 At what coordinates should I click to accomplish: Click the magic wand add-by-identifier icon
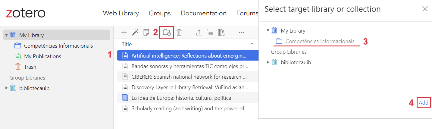135,32
